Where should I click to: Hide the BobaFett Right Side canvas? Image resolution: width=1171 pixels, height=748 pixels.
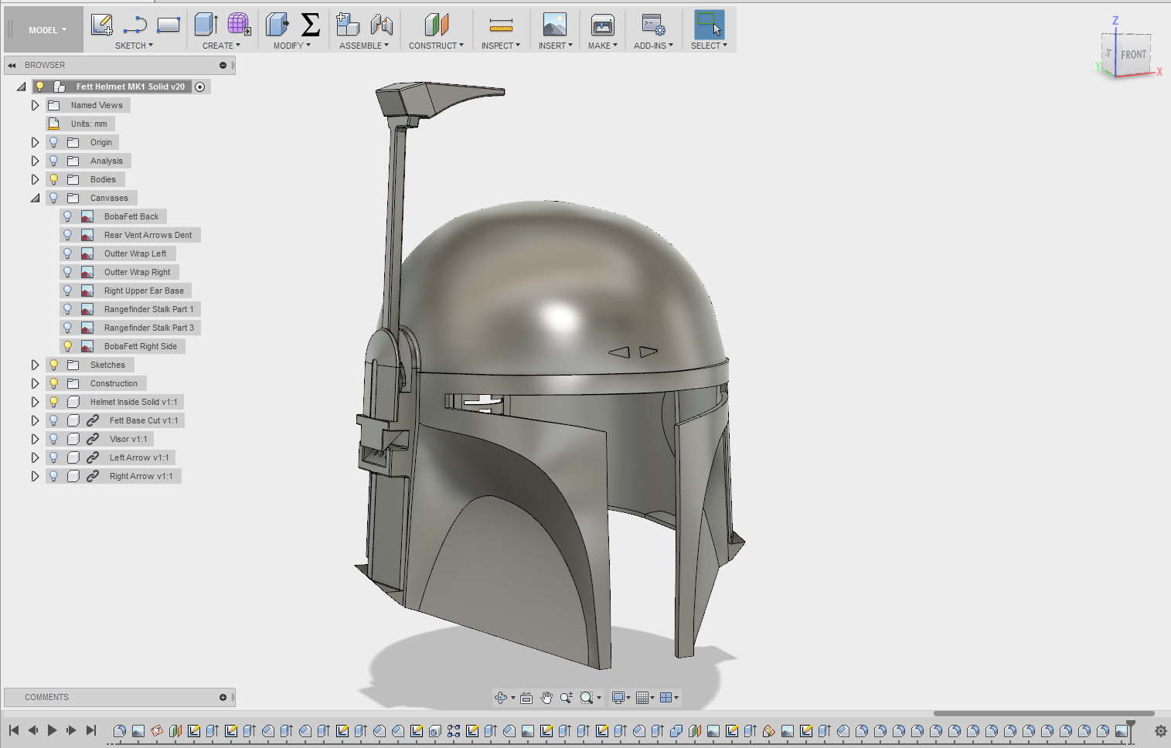tap(68, 346)
